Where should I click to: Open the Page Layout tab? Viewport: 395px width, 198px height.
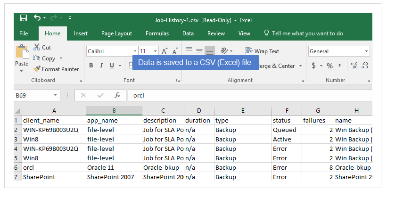(116, 33)
